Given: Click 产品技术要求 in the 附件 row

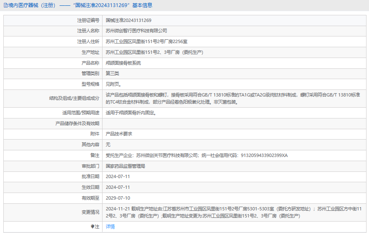Looking at the screenshot, I should click(x=119, y=134).
